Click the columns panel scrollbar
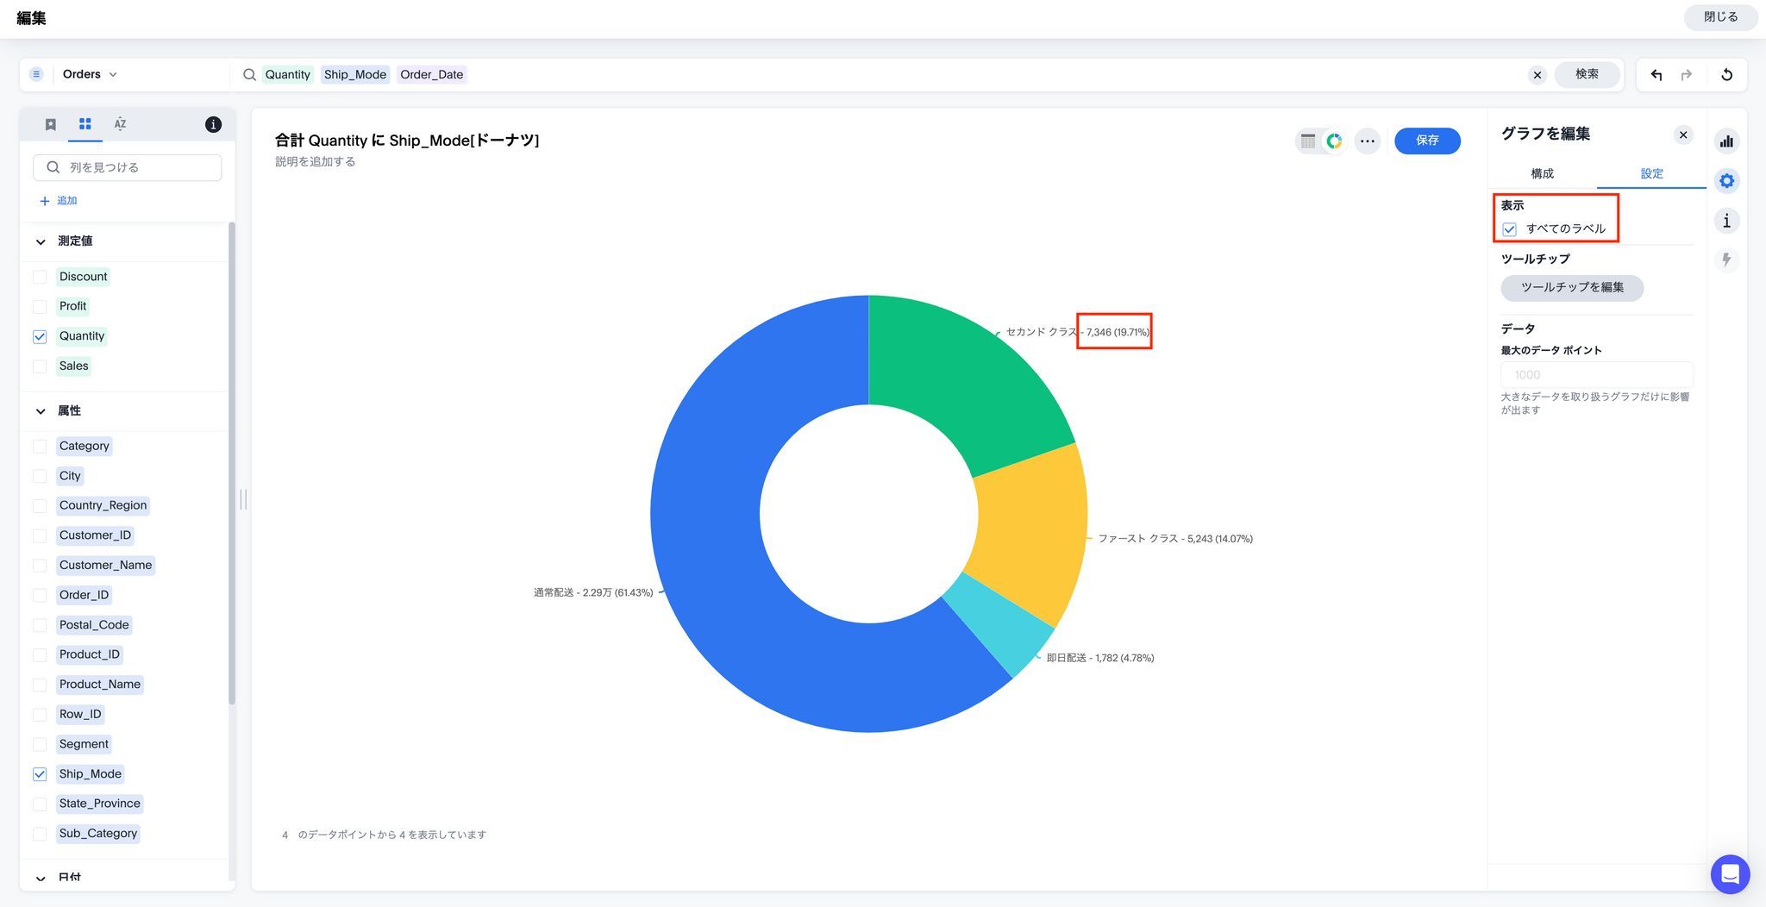Screen dimensions: 1766x907 click(231, 464)
